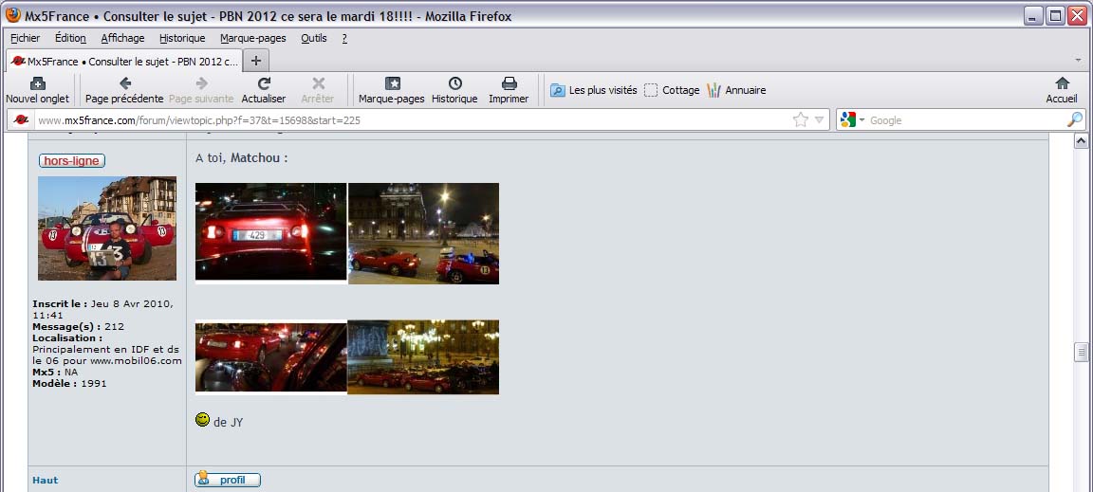Viewport: 1093px width, 492px height.
Task: Click the Message(s) 212 text
Action: [x=78, y=326]
